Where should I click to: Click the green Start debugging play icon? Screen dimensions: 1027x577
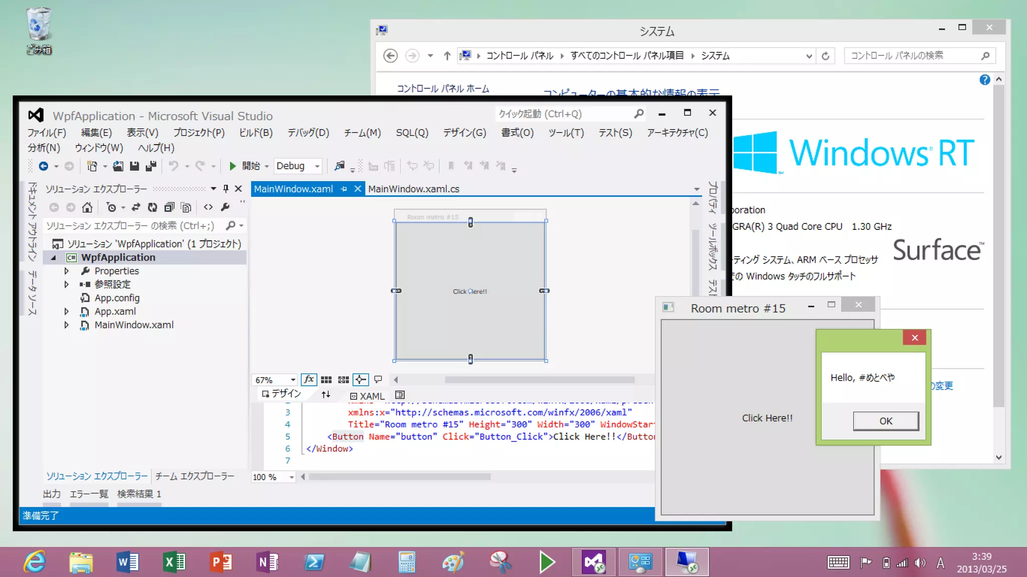click(233, 166)
